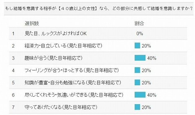Image resolution: width=195 pixels, height=115 pixels.
Task: Click the blue bar for フィーリングが合う
Action: 137,70
